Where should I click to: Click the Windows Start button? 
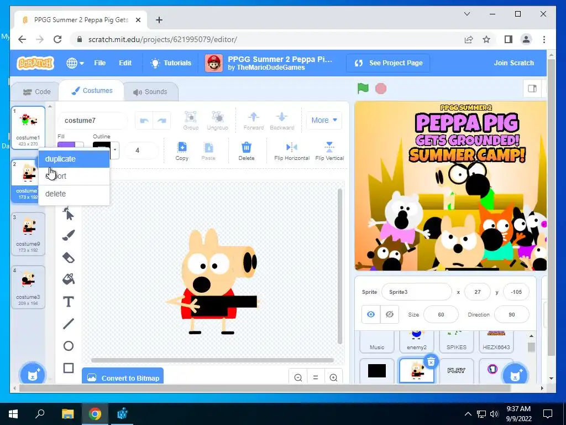point(13,414)
